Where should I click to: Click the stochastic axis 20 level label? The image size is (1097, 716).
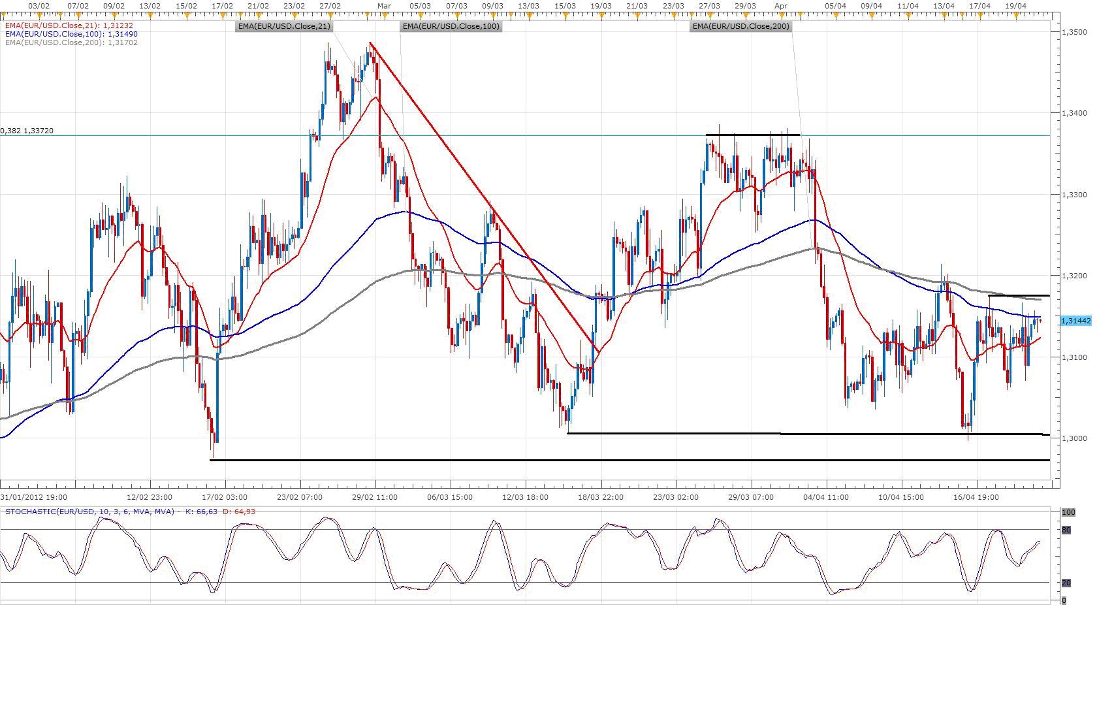pyautogui.click(x=1066, y=583)
